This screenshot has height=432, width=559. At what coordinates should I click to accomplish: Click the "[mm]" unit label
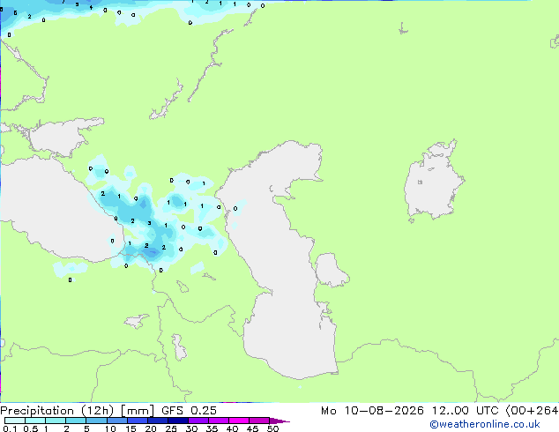pyautogui.click(x=138, y=411)
